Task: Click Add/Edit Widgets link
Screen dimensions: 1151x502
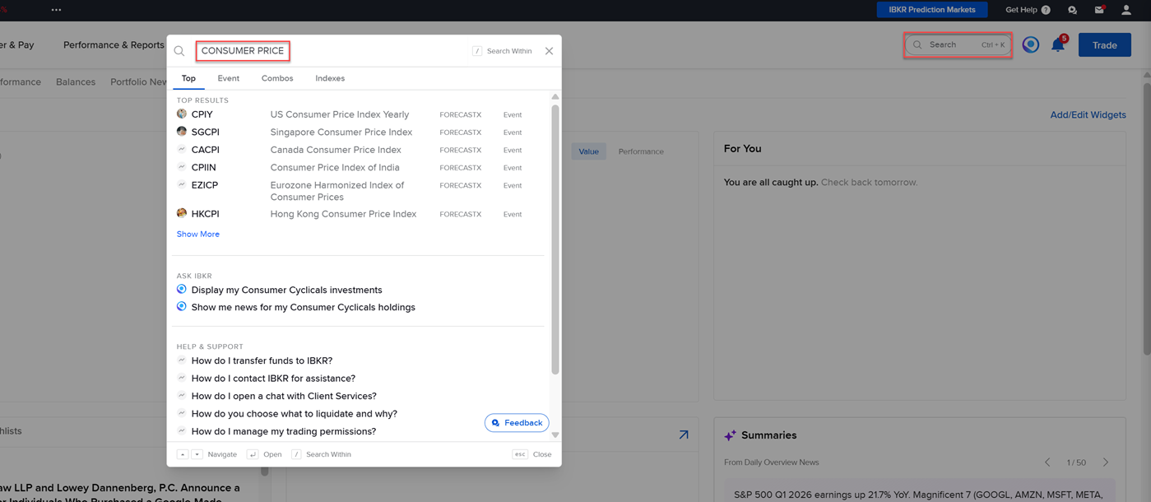Action: pyautogui.click(x=1088, y=115)
